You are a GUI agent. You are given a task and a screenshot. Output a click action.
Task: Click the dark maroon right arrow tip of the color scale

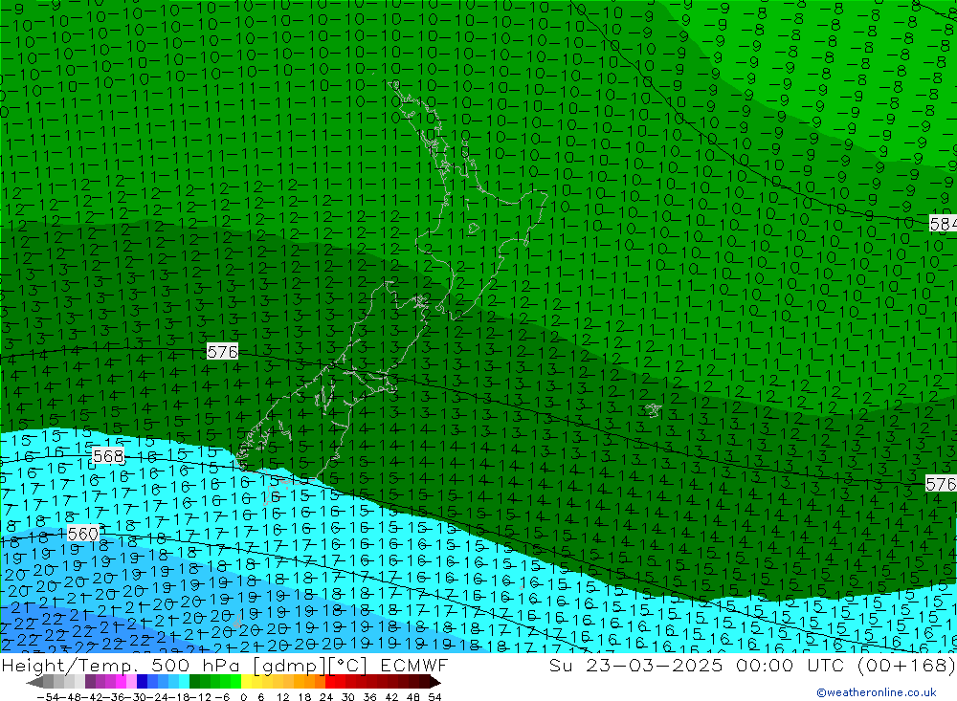(435, 682)
